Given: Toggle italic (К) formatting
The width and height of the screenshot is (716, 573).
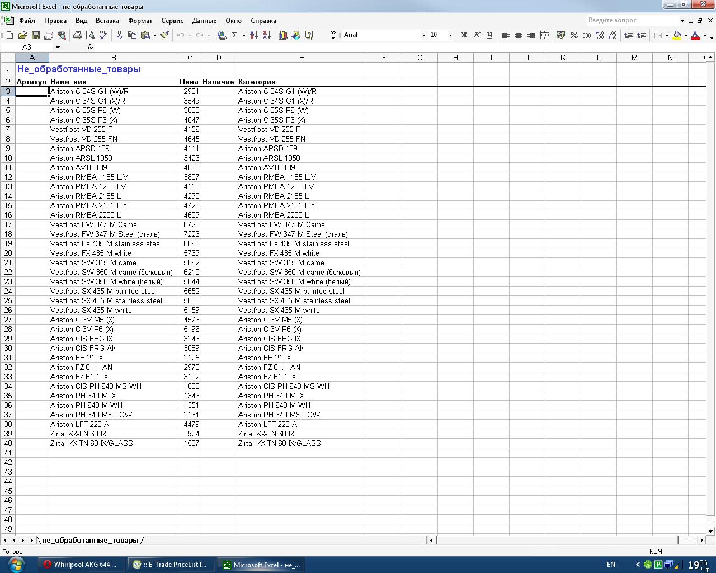Looking at the screenshot, I should [x=477, y=35].
